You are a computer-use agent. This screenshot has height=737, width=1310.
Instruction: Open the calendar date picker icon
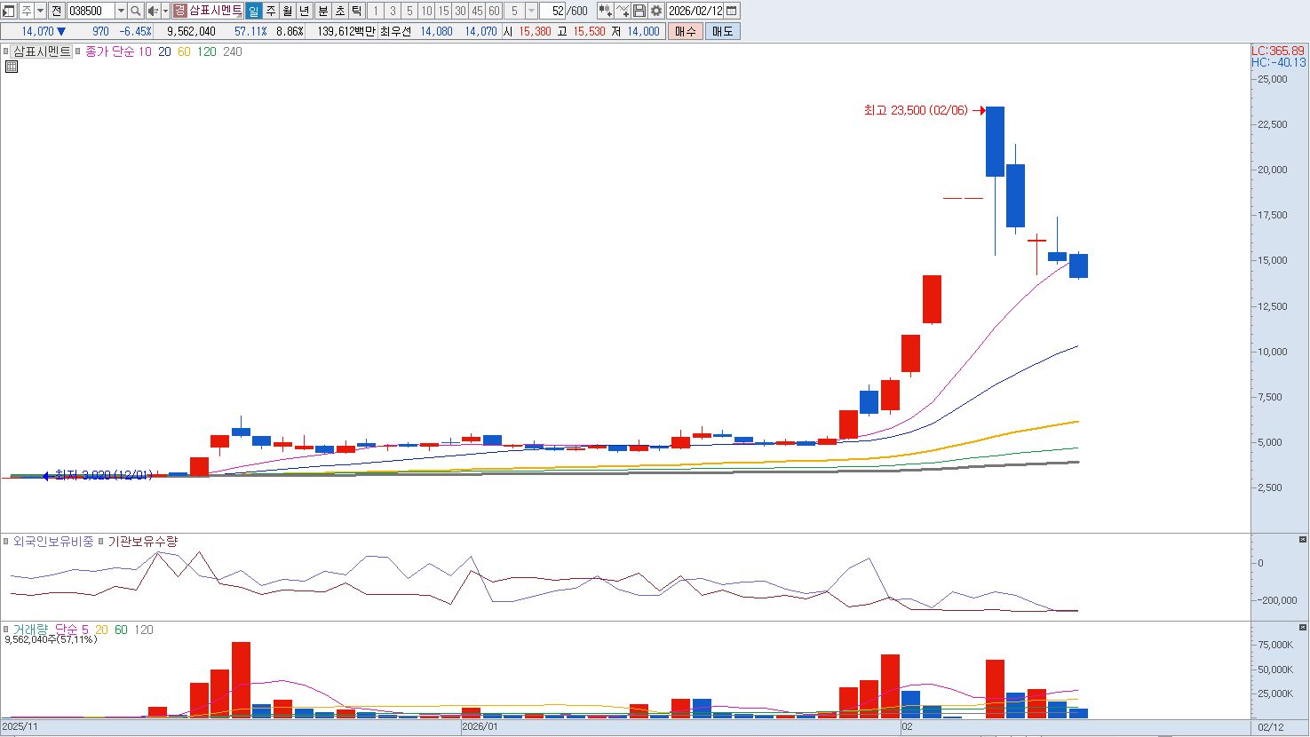tap(732, 11)
